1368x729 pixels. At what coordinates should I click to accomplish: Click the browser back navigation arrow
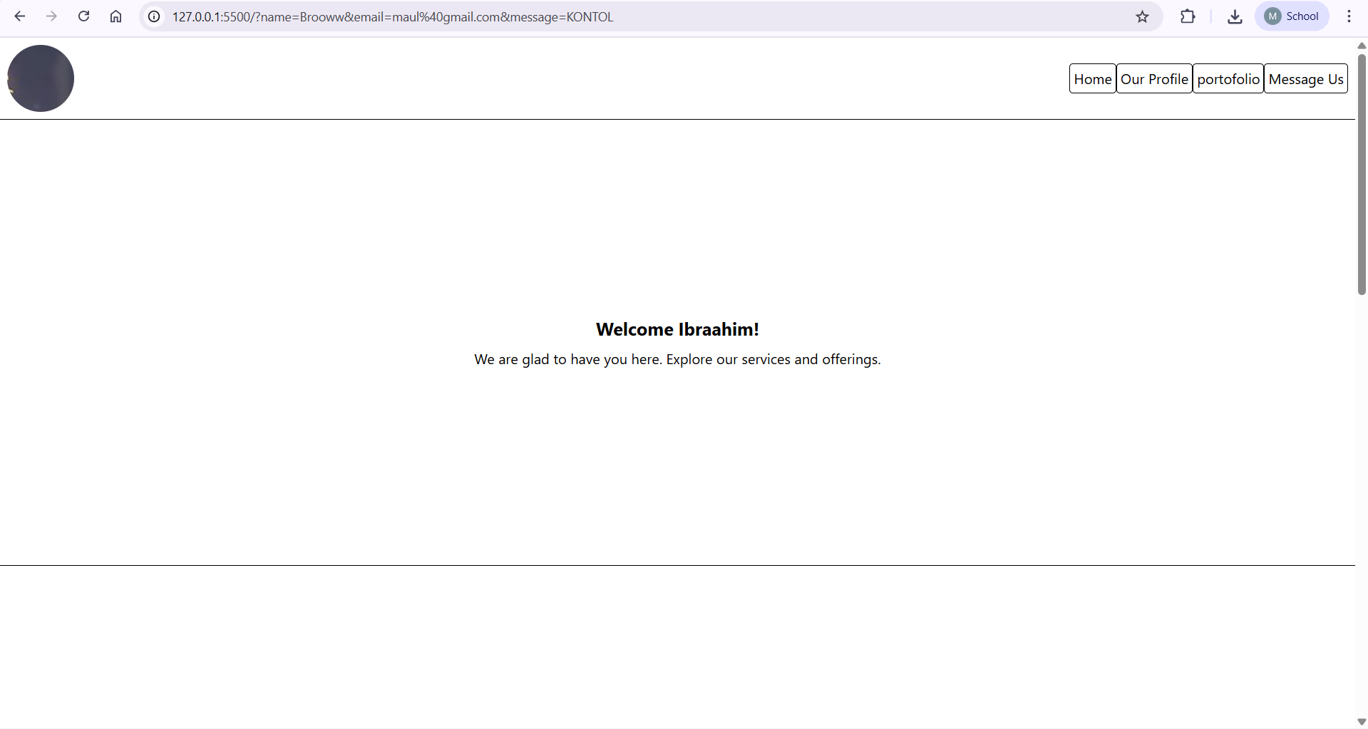19,16
